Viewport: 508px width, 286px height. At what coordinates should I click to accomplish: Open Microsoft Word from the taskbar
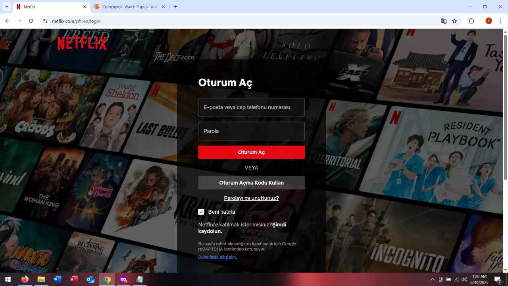coord(58,279)
